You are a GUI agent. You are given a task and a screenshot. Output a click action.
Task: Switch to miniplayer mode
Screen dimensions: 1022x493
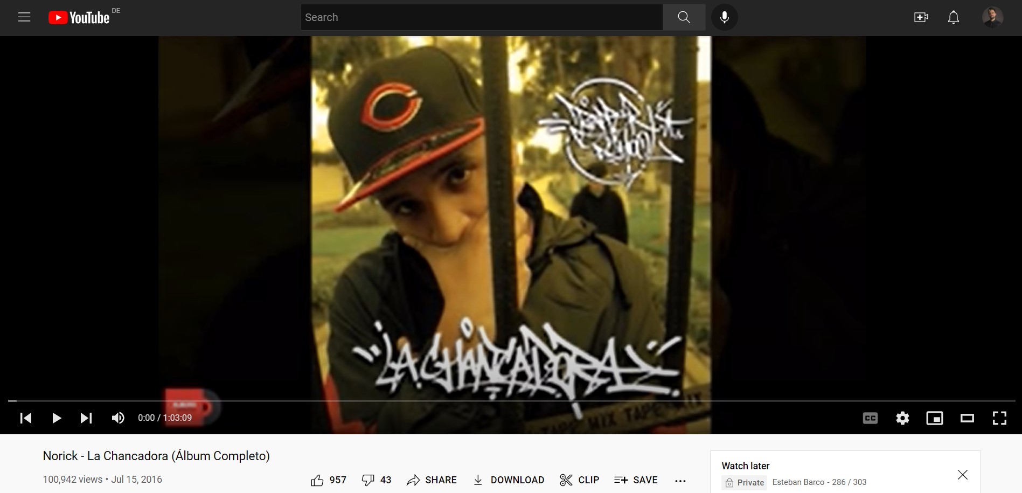click(x=935, y=418)
